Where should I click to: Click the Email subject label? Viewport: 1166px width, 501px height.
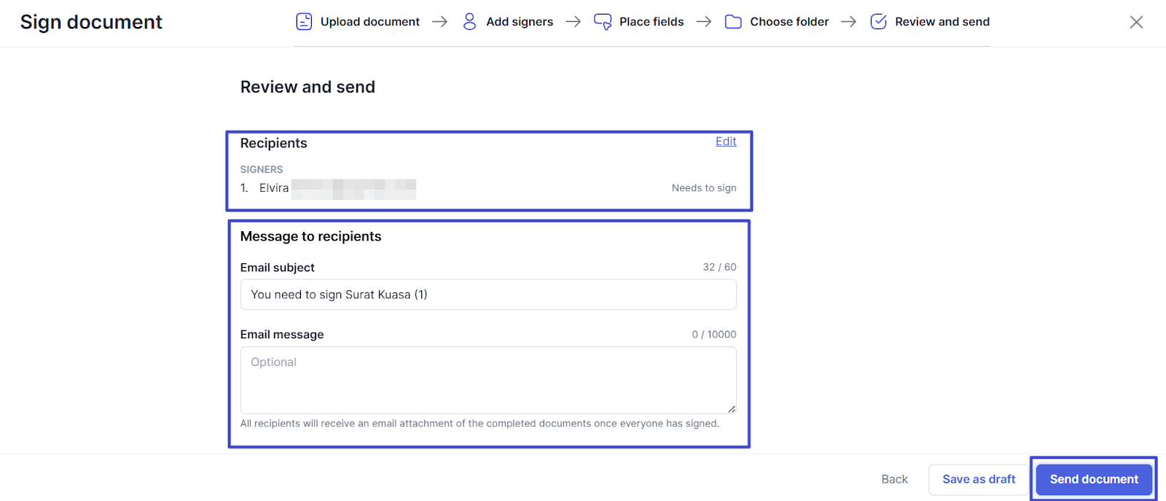click(278, 268)
